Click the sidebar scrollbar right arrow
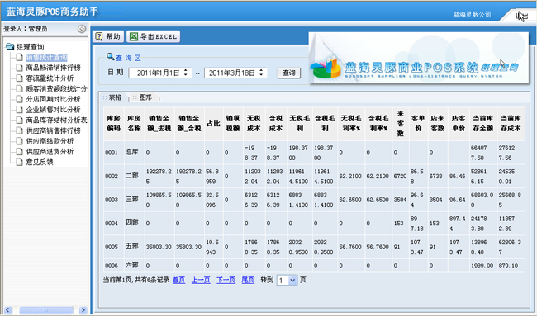 [x=83, y=310]
